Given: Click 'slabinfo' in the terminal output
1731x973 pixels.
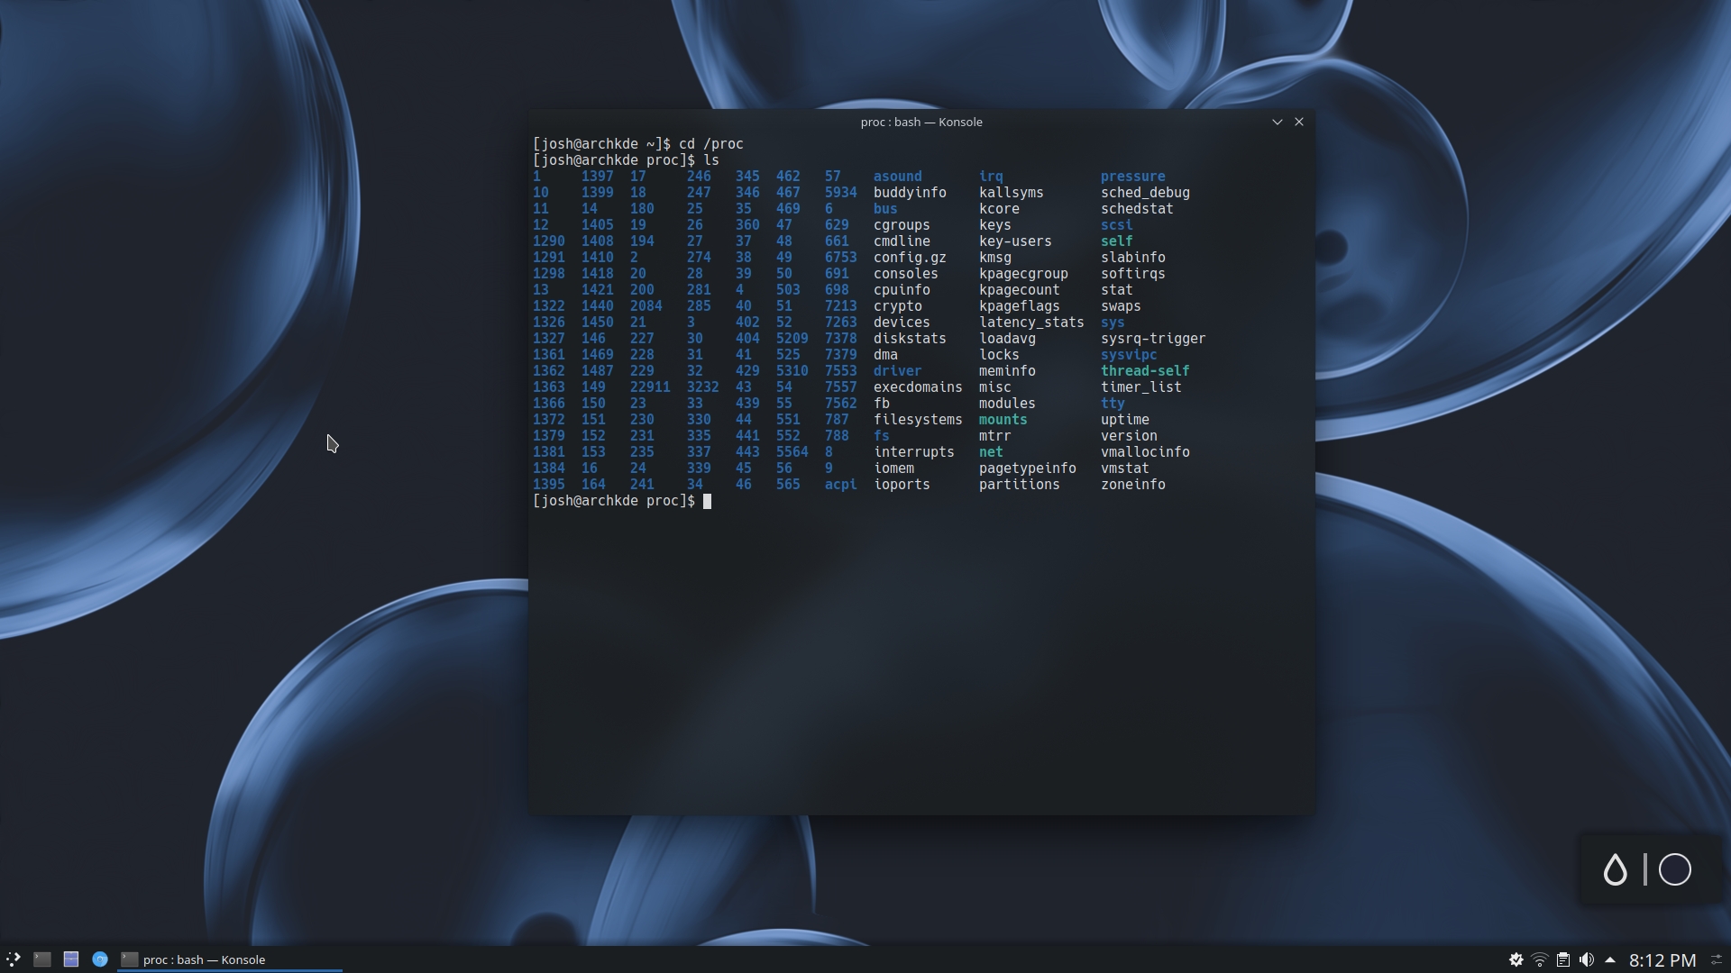Looking at the screenshot, I should (1132, 258).
